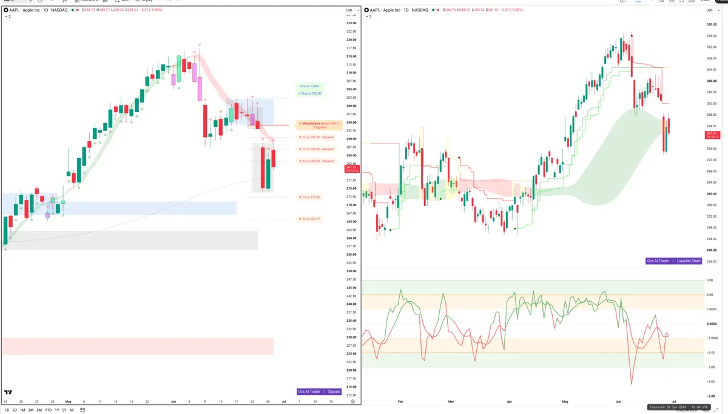Click the red approximate-sign icon in left chart header
This screenshot has width=728, height=414.
[78, 10]
